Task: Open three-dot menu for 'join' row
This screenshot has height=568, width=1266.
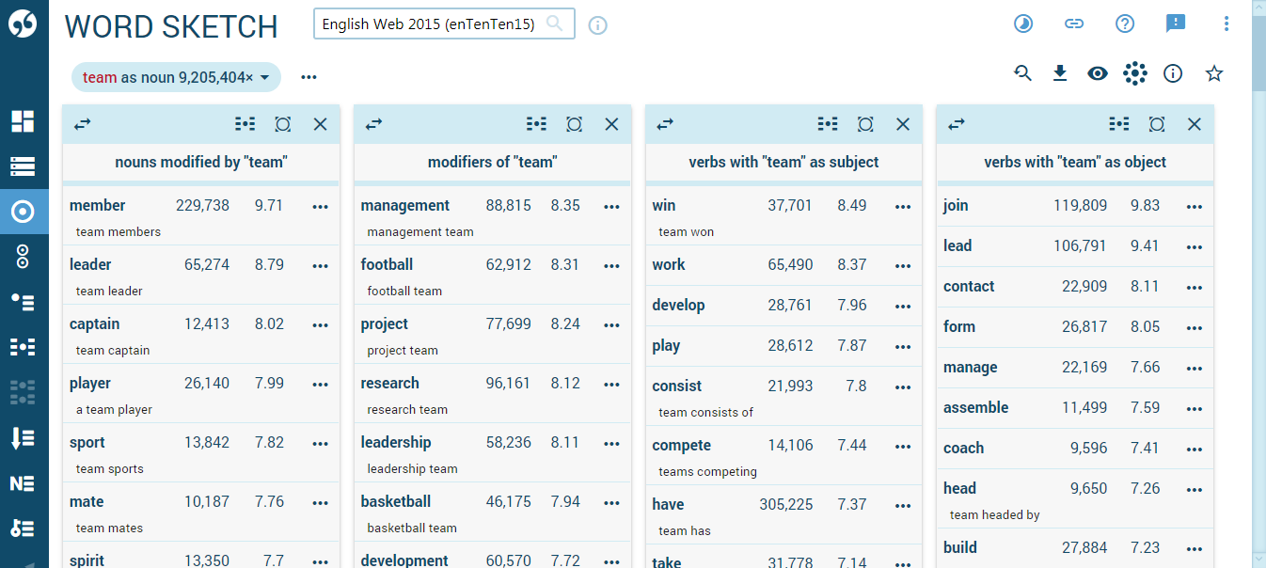Action: (x=1195, y=207)
